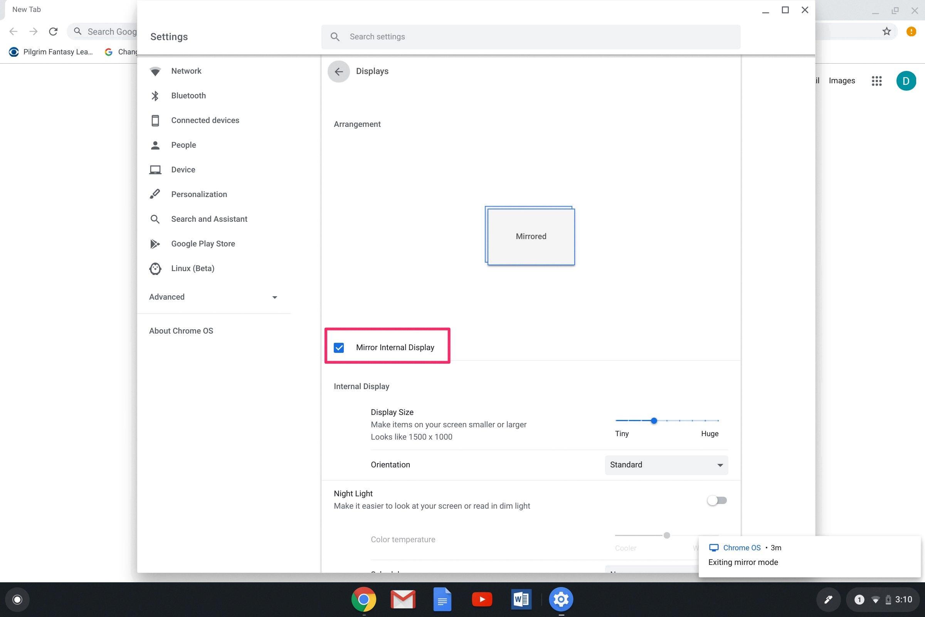Click the Linux (Beta) penguin icon
Screen dimensions: 925x617
click(155, 269)
